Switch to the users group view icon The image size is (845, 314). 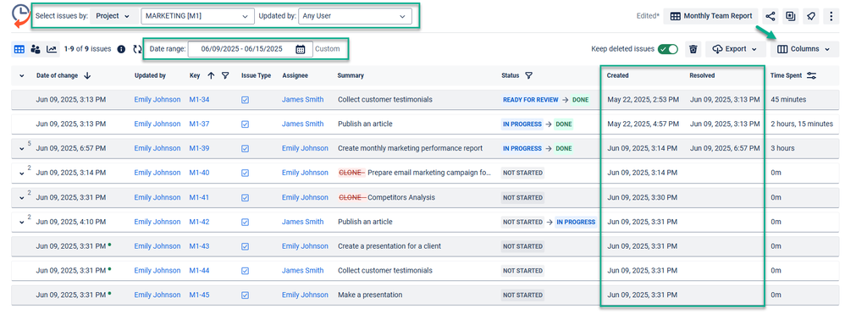click(36, 49)
